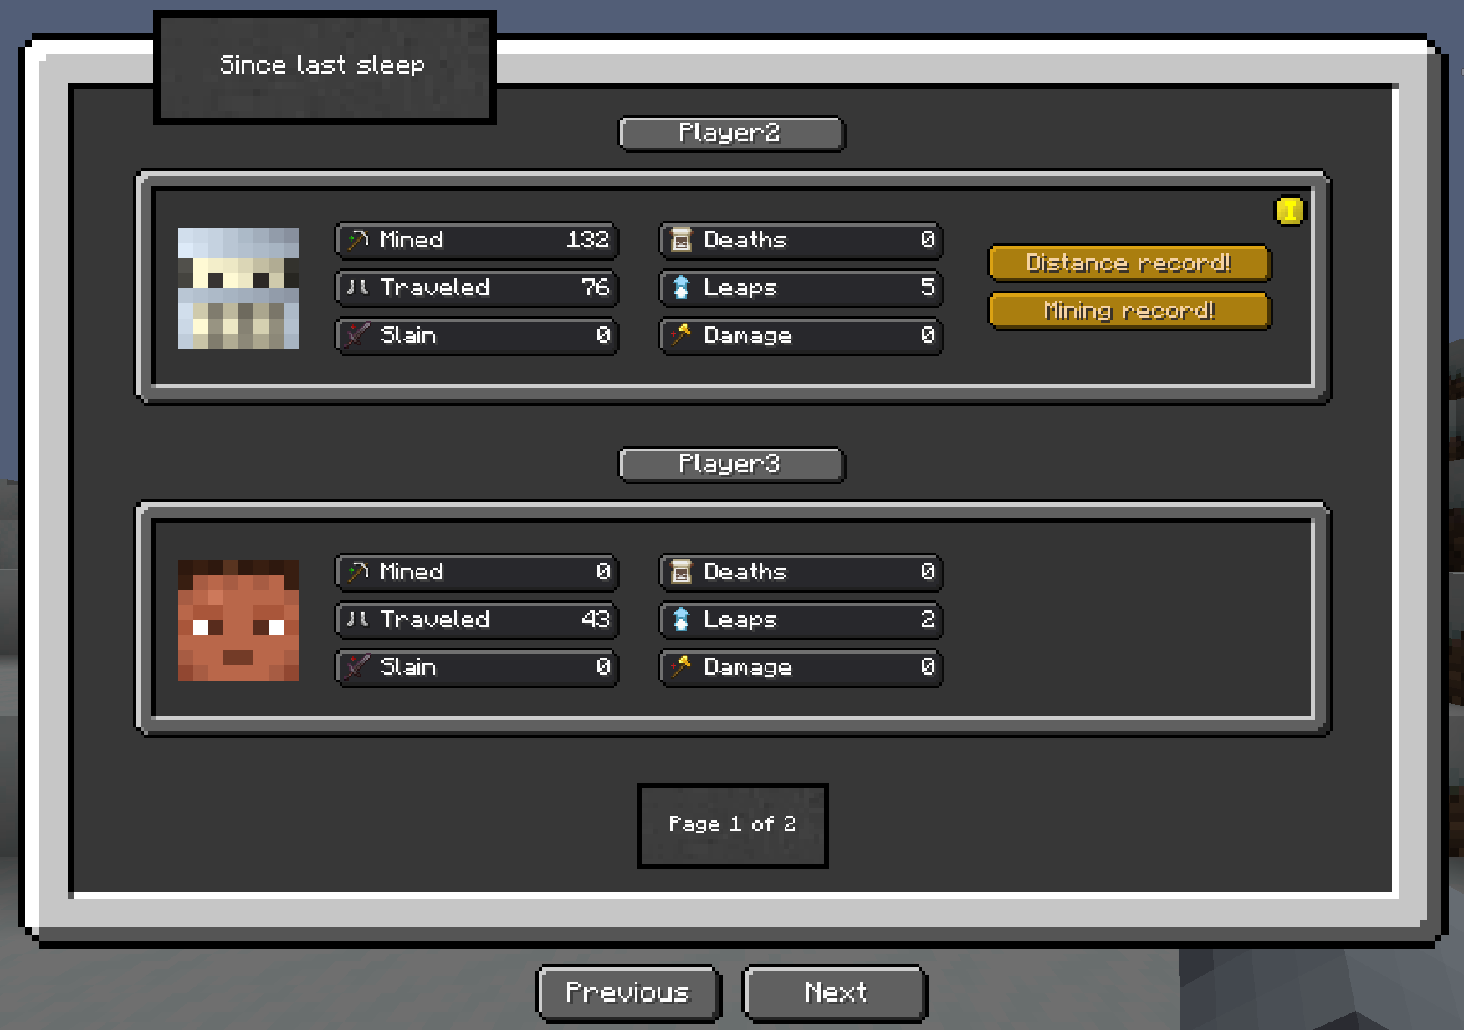
Task: Click Player3's Damage value 0
Action: coord(928,667)
